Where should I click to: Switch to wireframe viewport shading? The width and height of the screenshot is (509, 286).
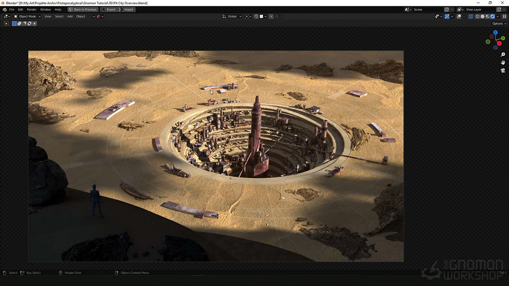coord(477,17)
